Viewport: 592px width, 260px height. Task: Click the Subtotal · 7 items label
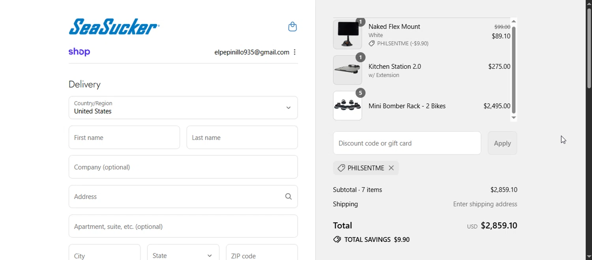coord(358,190)
